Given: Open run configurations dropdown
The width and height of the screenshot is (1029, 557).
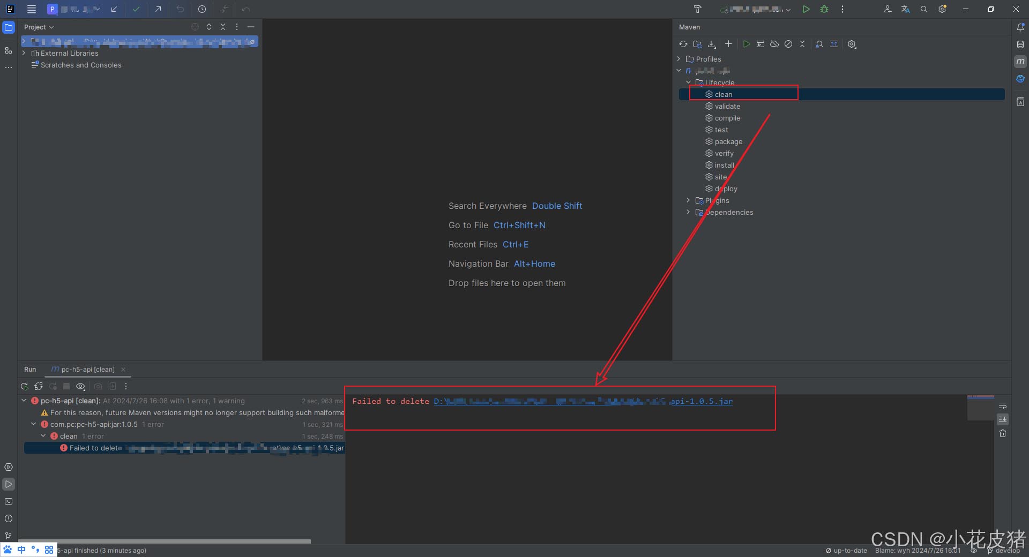Looking at the screenshot, I should pyautogui.click(x=756, y=9).
